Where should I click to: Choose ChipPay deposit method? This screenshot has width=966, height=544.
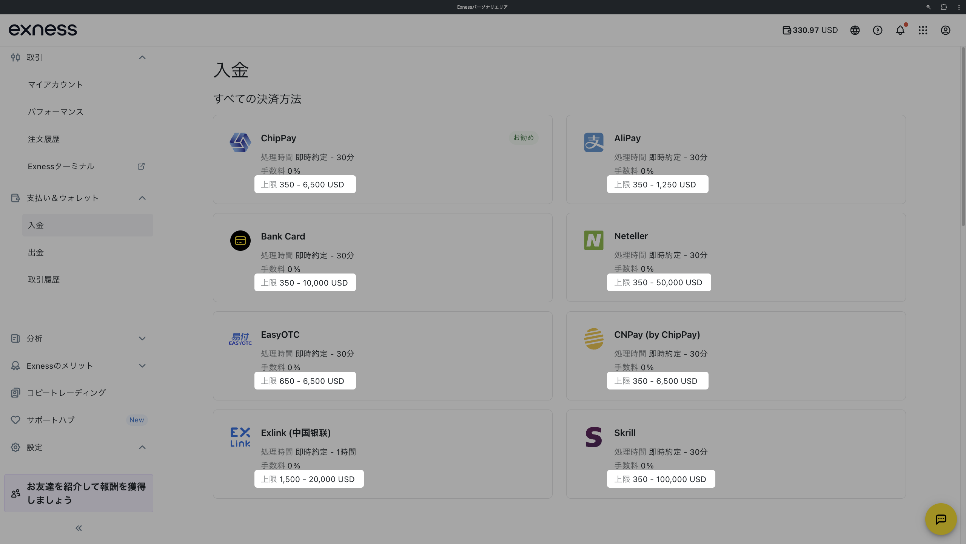(382, 159)
